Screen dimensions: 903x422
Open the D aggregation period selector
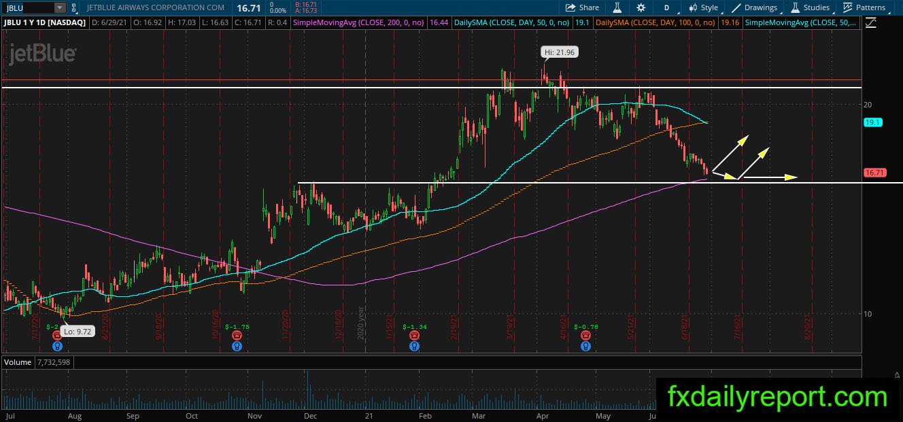pos(666,7)
